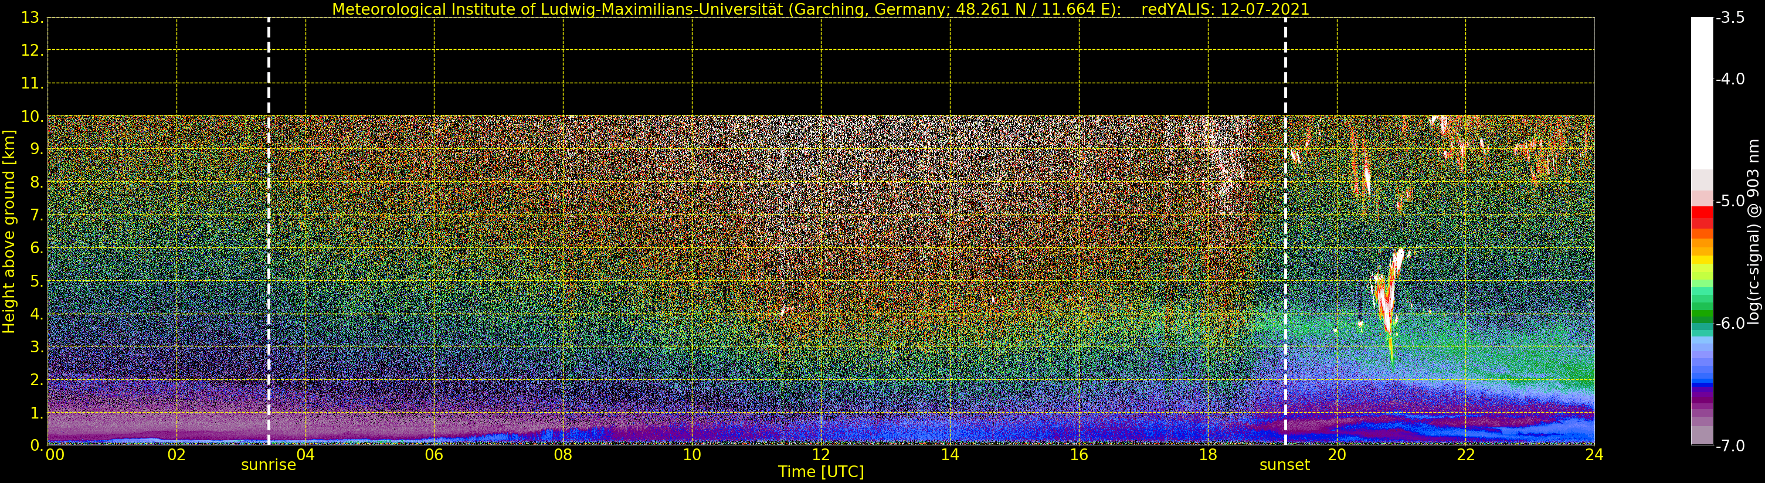Click the "7." tick on the height axis
Image resolution: width=1765 pixels, height=483 pixels.
click(x=37, y=215)
